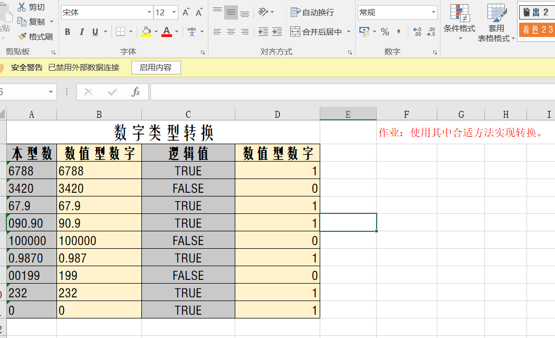Open Format as Table (套用表格格式)
555x338 pixels.
[496, 22]
